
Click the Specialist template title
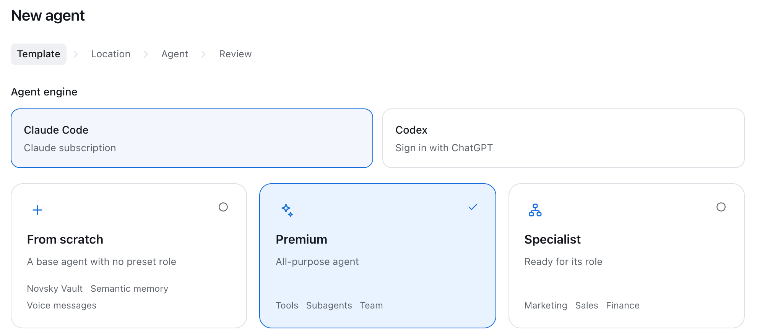pos(552,239)
